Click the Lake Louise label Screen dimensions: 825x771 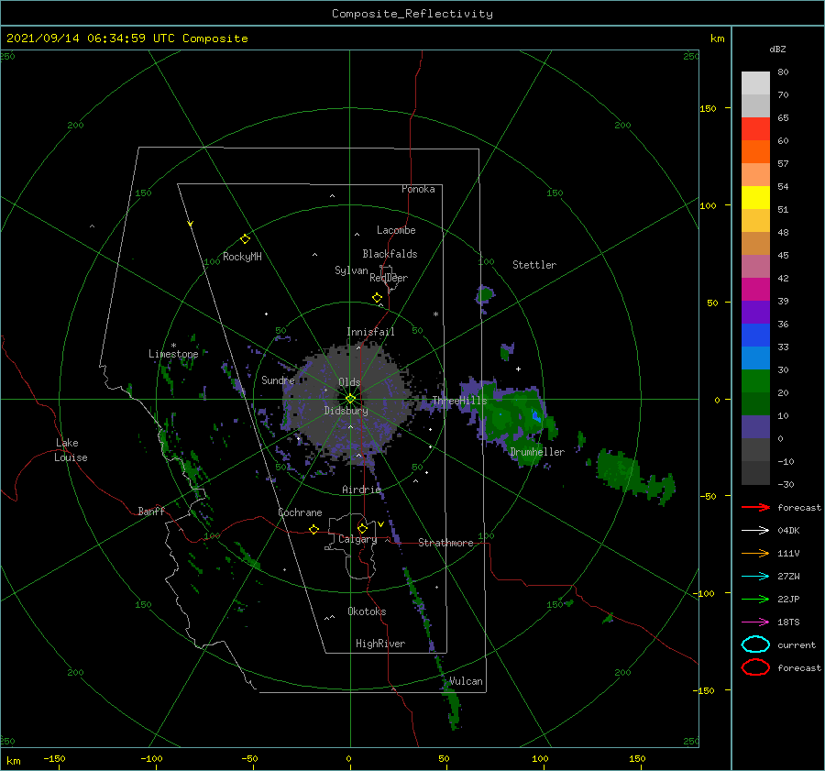pyautogui.click(x=71, y=450)
